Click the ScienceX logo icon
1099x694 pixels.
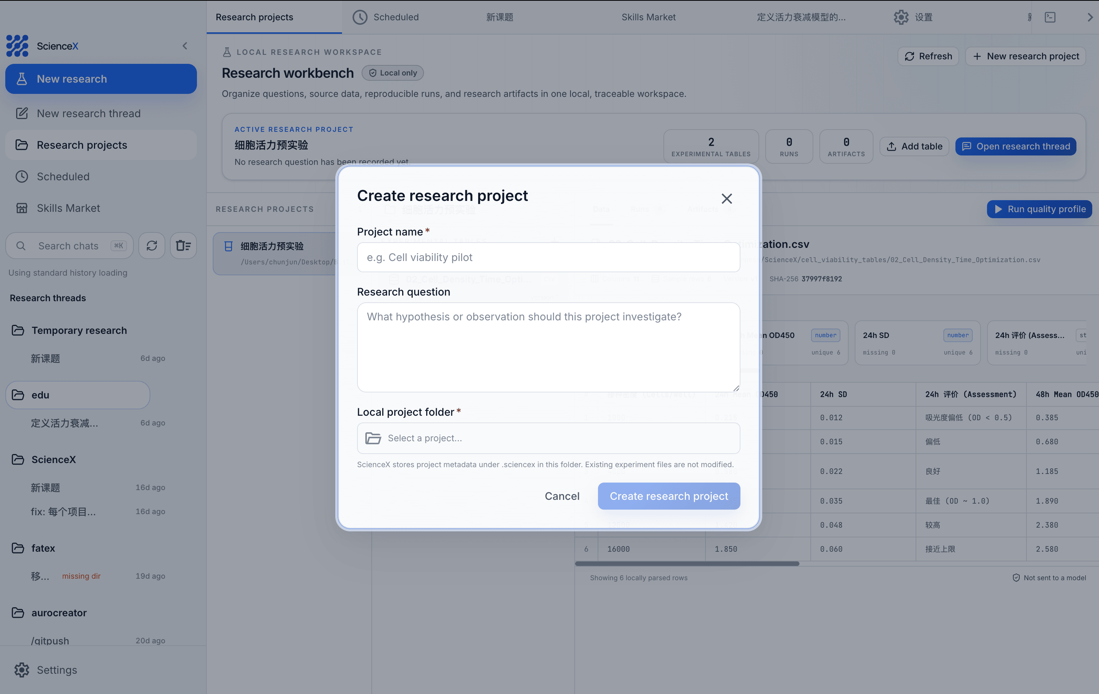[17, 45]
